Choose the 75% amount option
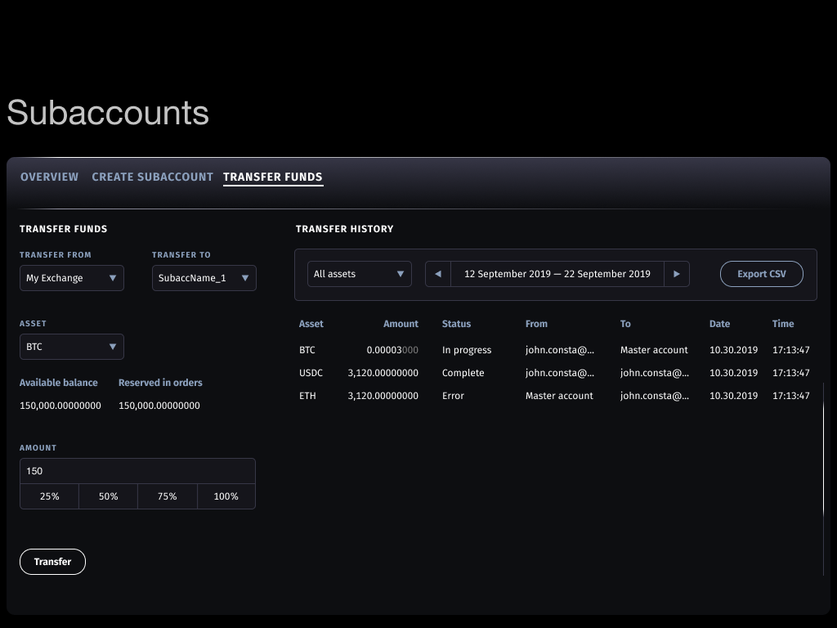 [167, 496]
